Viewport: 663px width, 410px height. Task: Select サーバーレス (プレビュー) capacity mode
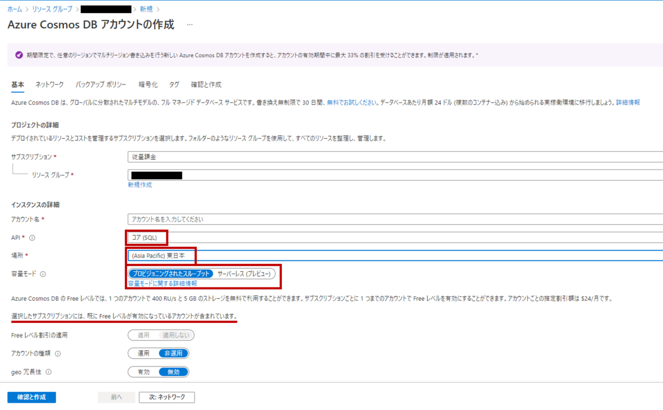(244, 274)
